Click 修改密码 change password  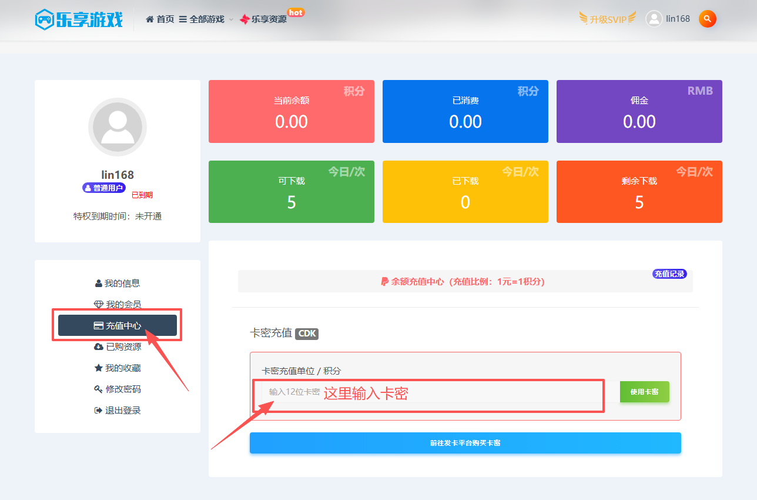118,389
